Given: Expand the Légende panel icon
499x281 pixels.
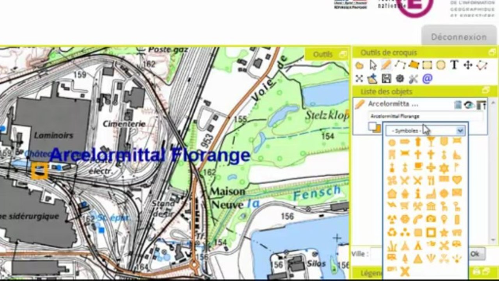Looking at the screenshot, I should pyautogui.click(x=487, y=272).
